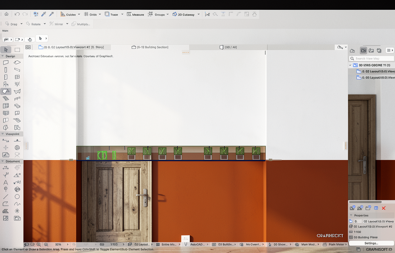
Task: Click the Undo arrow in the toolbar
Action: pos(17,14)
